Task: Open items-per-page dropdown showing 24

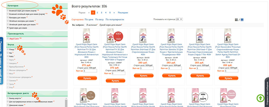Action: (179, 19)
